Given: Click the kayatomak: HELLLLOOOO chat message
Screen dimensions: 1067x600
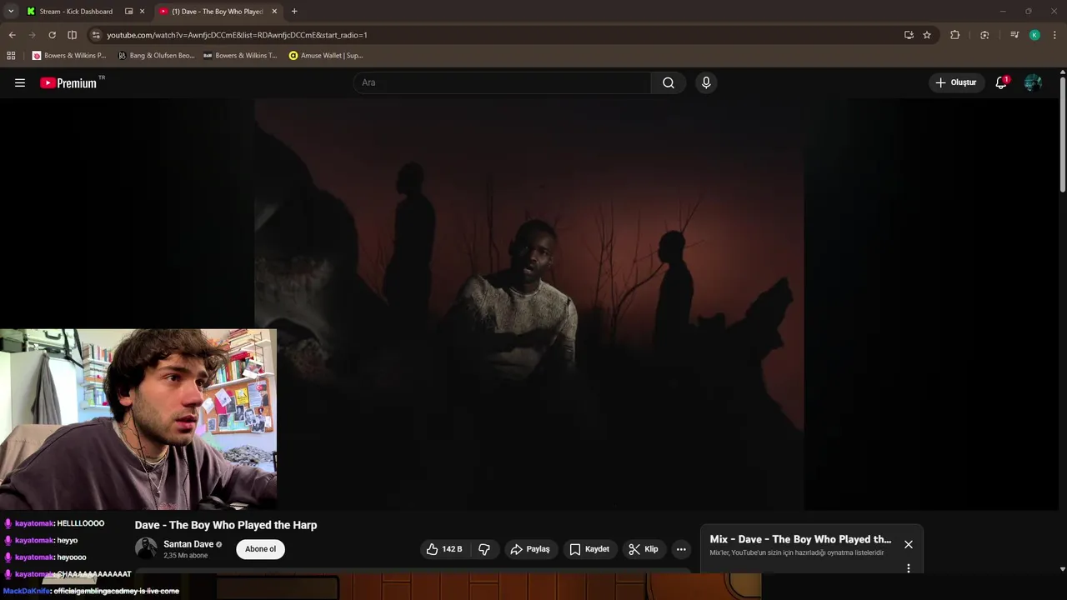Looking at the screenshot, I should coord(55,523).
